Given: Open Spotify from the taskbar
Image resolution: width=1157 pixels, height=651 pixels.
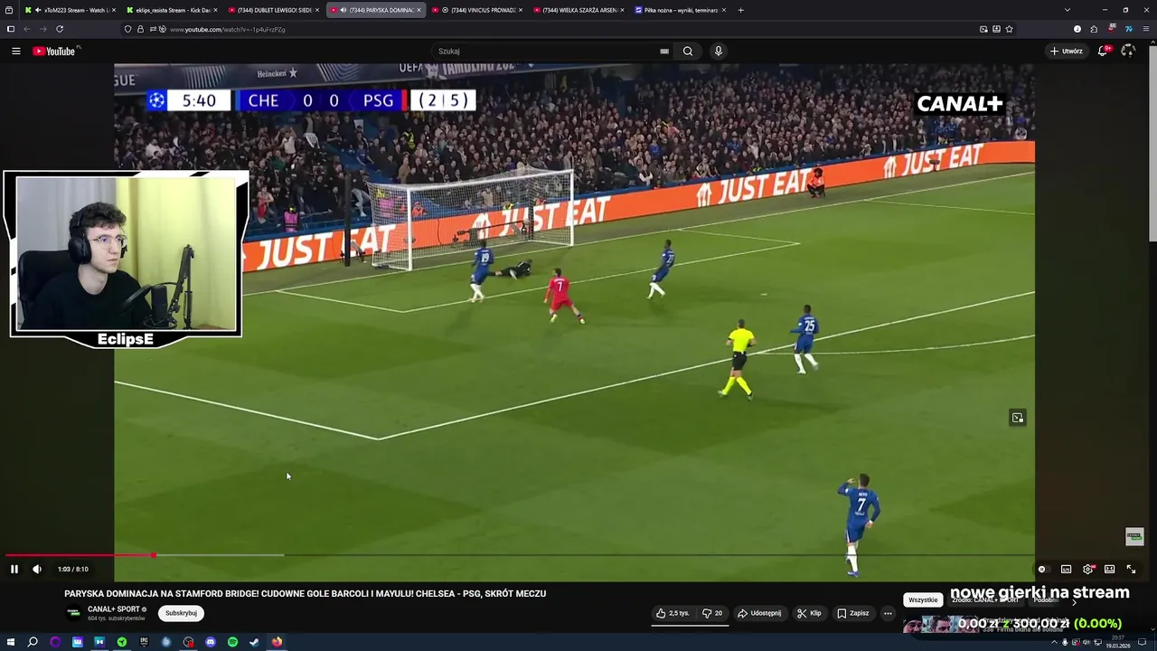Looking at the screenshot, I should click(232, 642).
